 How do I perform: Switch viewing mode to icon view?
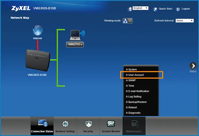pos(125,21)
